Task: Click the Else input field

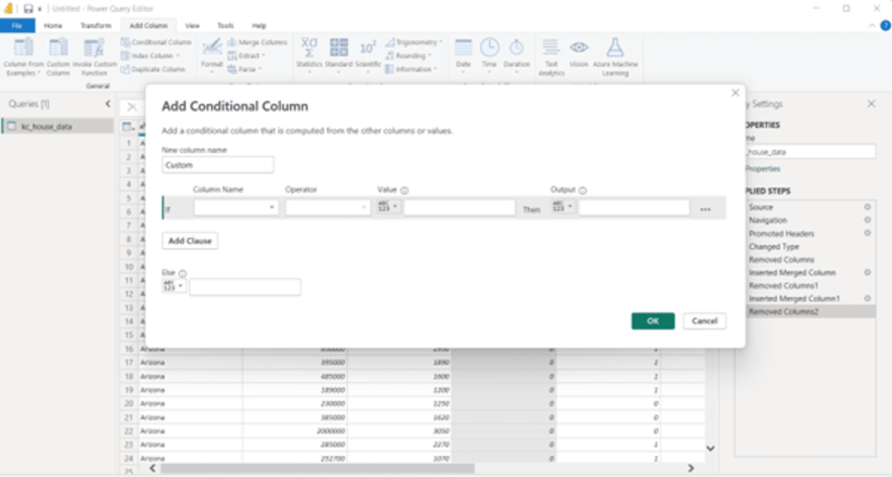Action: click(x=245, y=287)
